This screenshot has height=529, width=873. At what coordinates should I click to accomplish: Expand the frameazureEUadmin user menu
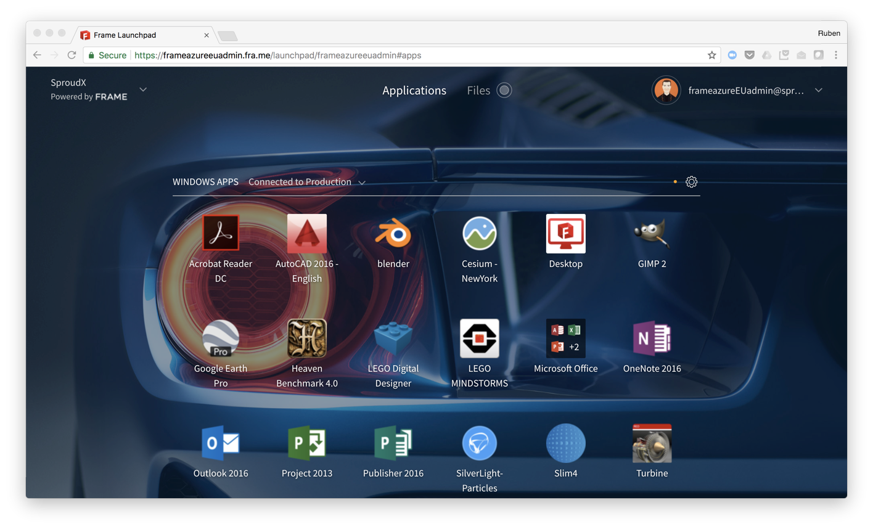pos(819,91)
